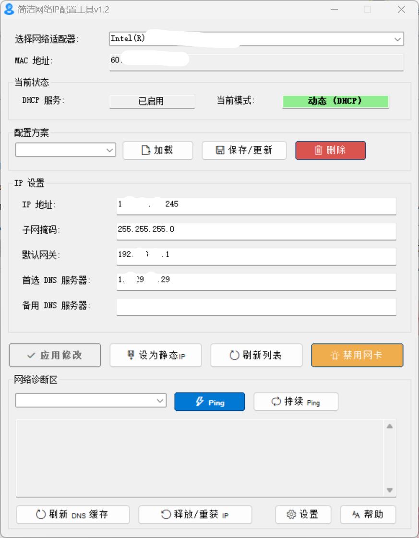
Task: Open the 选择网络适配器 dropdown
Action: point(397,39)
